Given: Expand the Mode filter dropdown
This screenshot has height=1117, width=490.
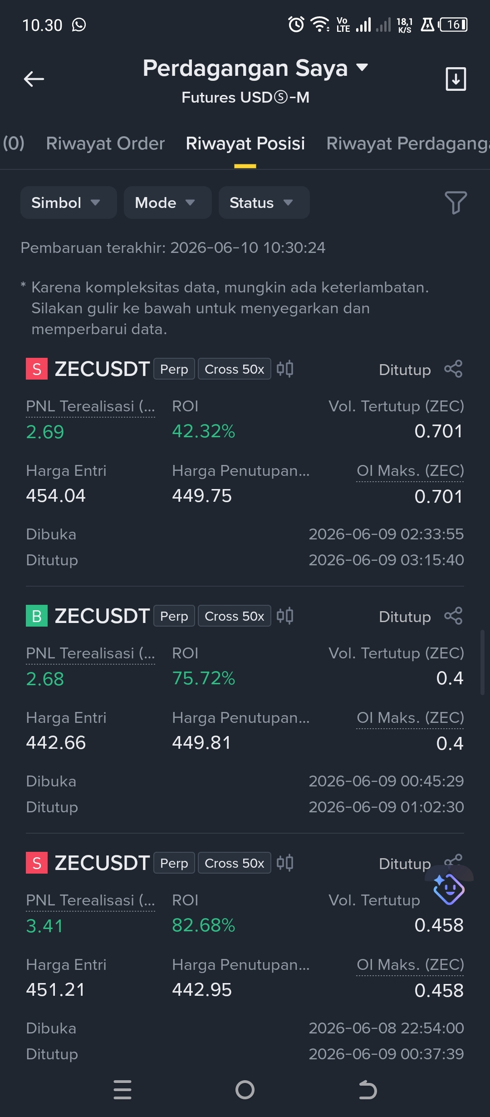Looking at the screenshot, I should pyautogui.click(x=167, y=203).
